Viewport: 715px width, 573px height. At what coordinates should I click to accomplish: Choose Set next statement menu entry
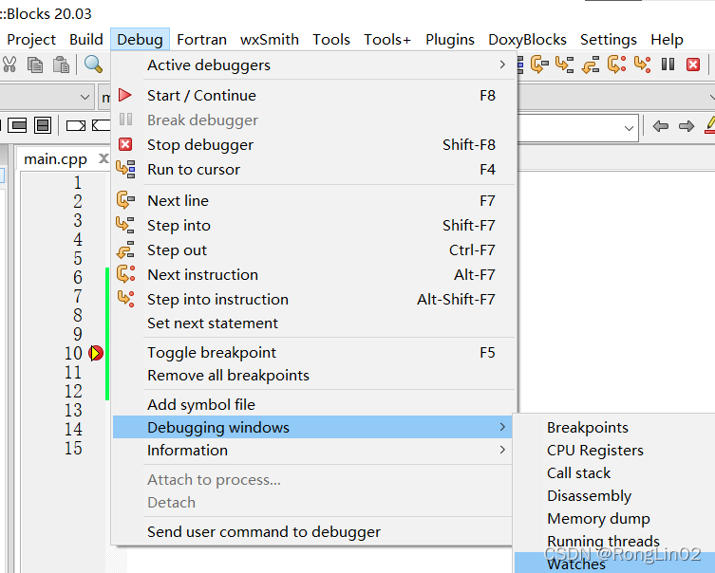coord(313,323)
